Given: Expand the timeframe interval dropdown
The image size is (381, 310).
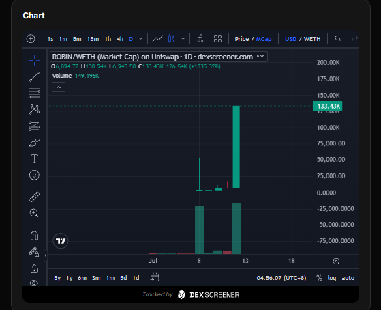Looking at the screenshot, I should (140, 39).
